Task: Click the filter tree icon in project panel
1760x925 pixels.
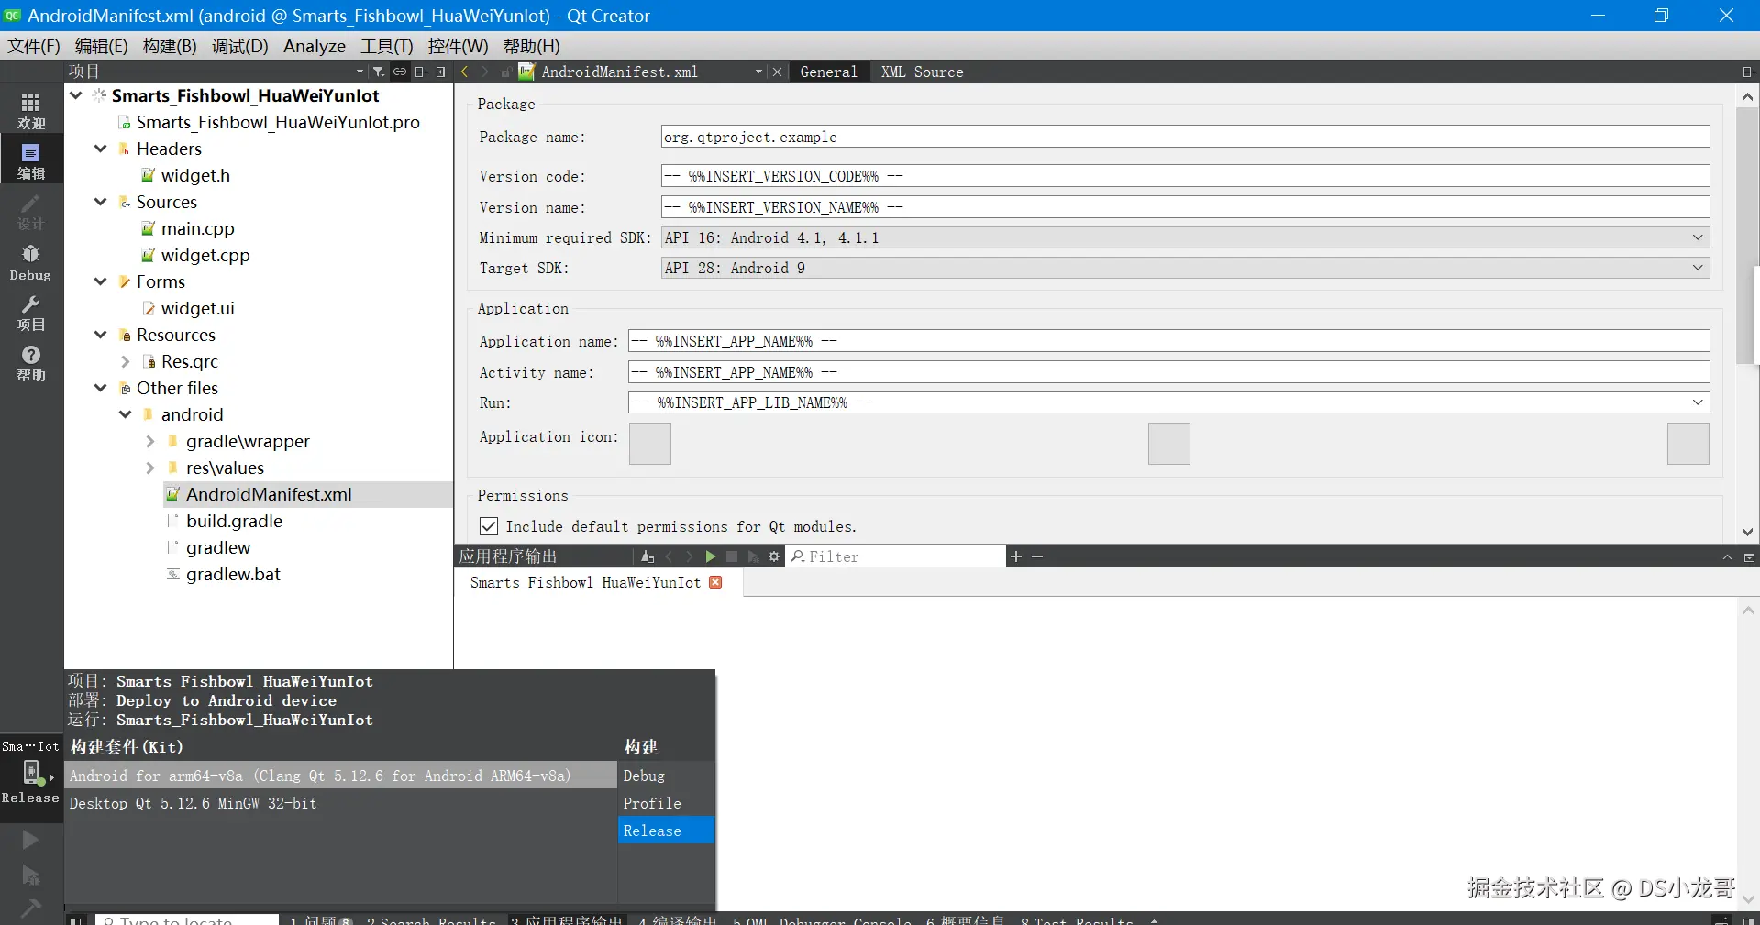Action: [379, 72]
